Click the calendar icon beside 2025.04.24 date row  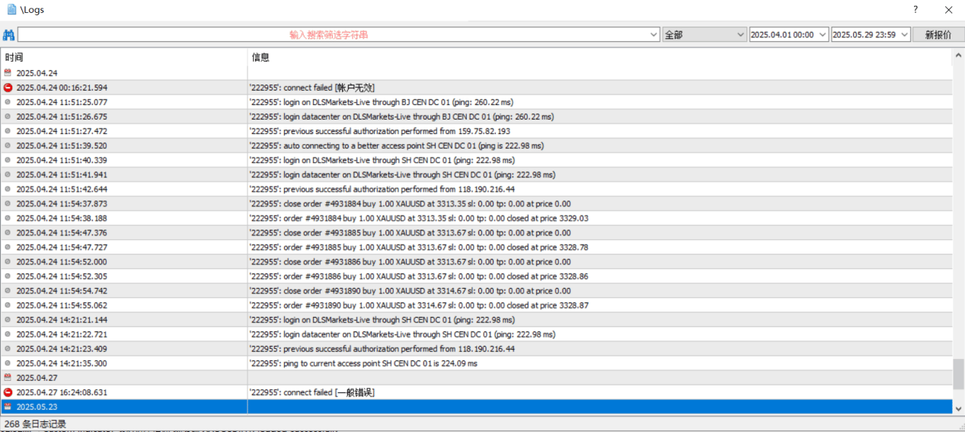8,73
